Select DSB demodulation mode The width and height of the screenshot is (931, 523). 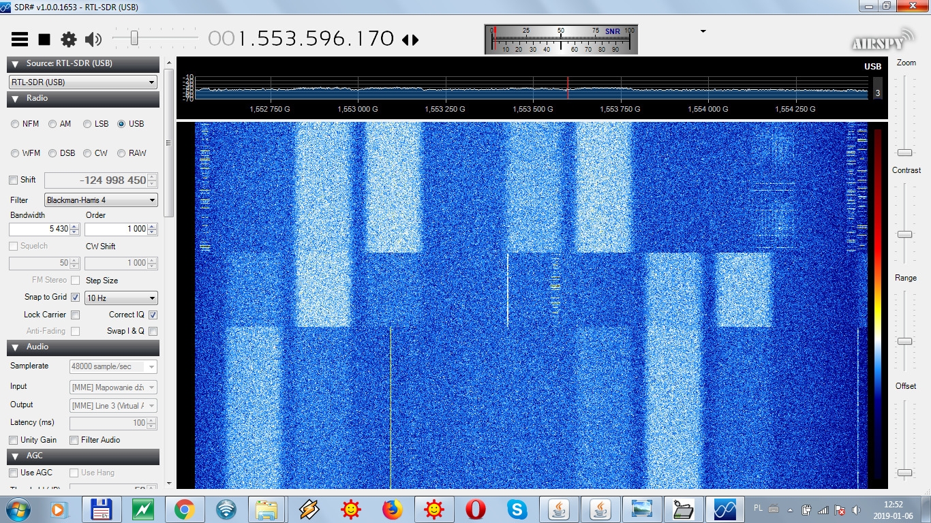(x=52, y=153)
